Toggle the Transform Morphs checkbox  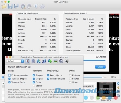(34, 79)
